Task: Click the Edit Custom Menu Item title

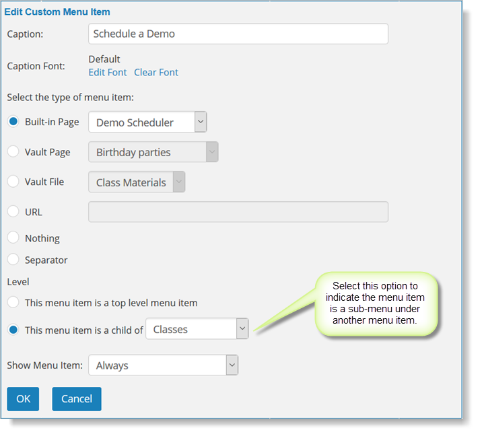Action: pos(57,12)
